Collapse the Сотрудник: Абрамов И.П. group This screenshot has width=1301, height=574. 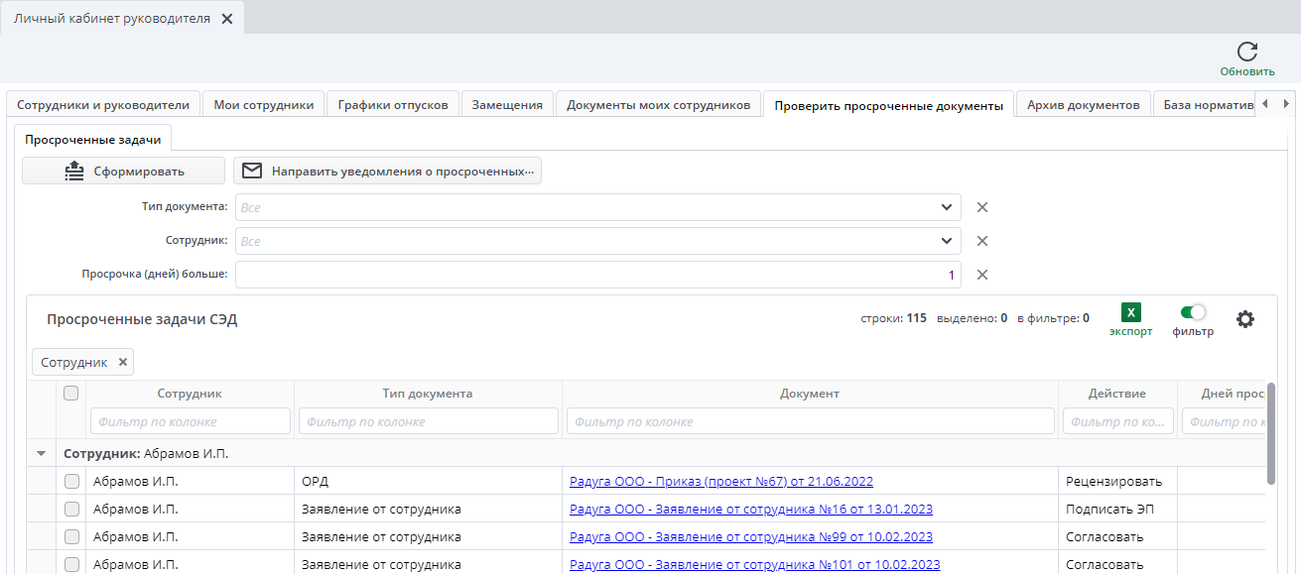coord(41,453)
